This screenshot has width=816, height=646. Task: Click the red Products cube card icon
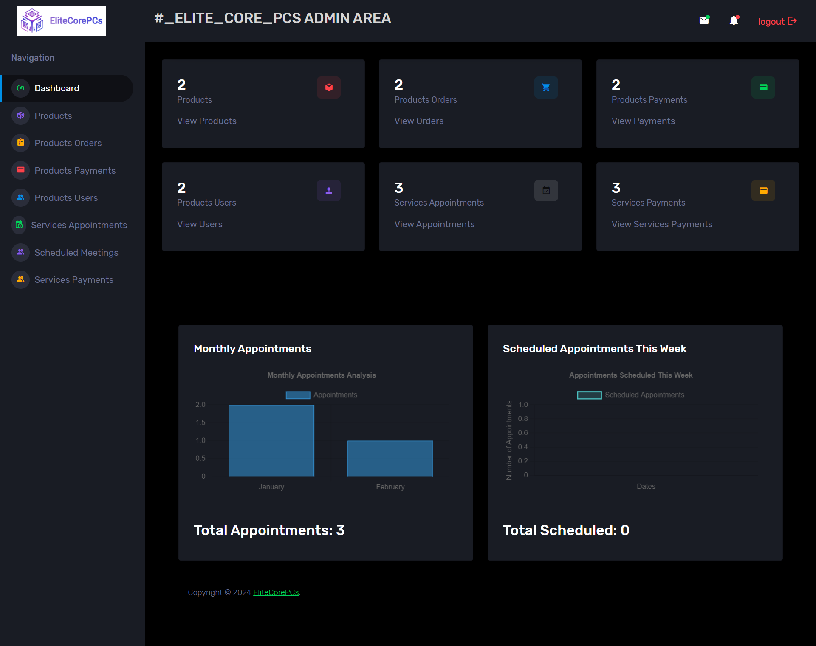[328, 87]
